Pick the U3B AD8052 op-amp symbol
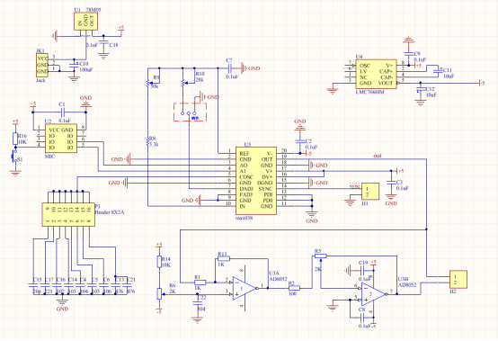498x341 pixels. pyautogui.click(x=374, y=294)
